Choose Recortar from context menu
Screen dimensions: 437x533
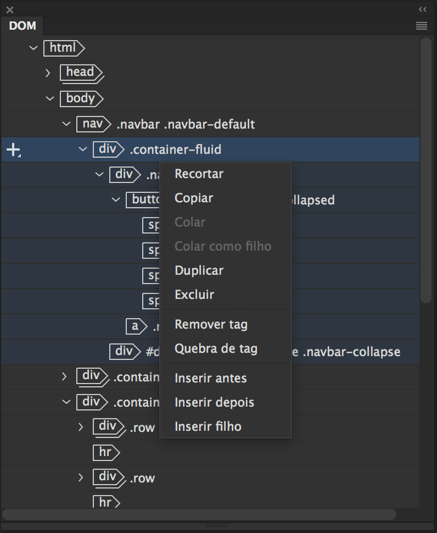[199, 174]
